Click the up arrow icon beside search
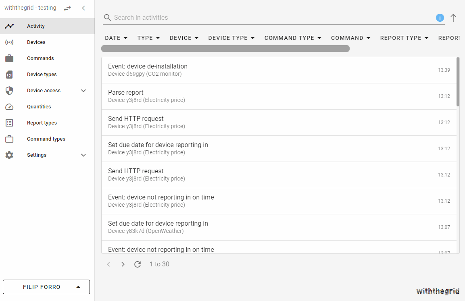 [453, 18]
